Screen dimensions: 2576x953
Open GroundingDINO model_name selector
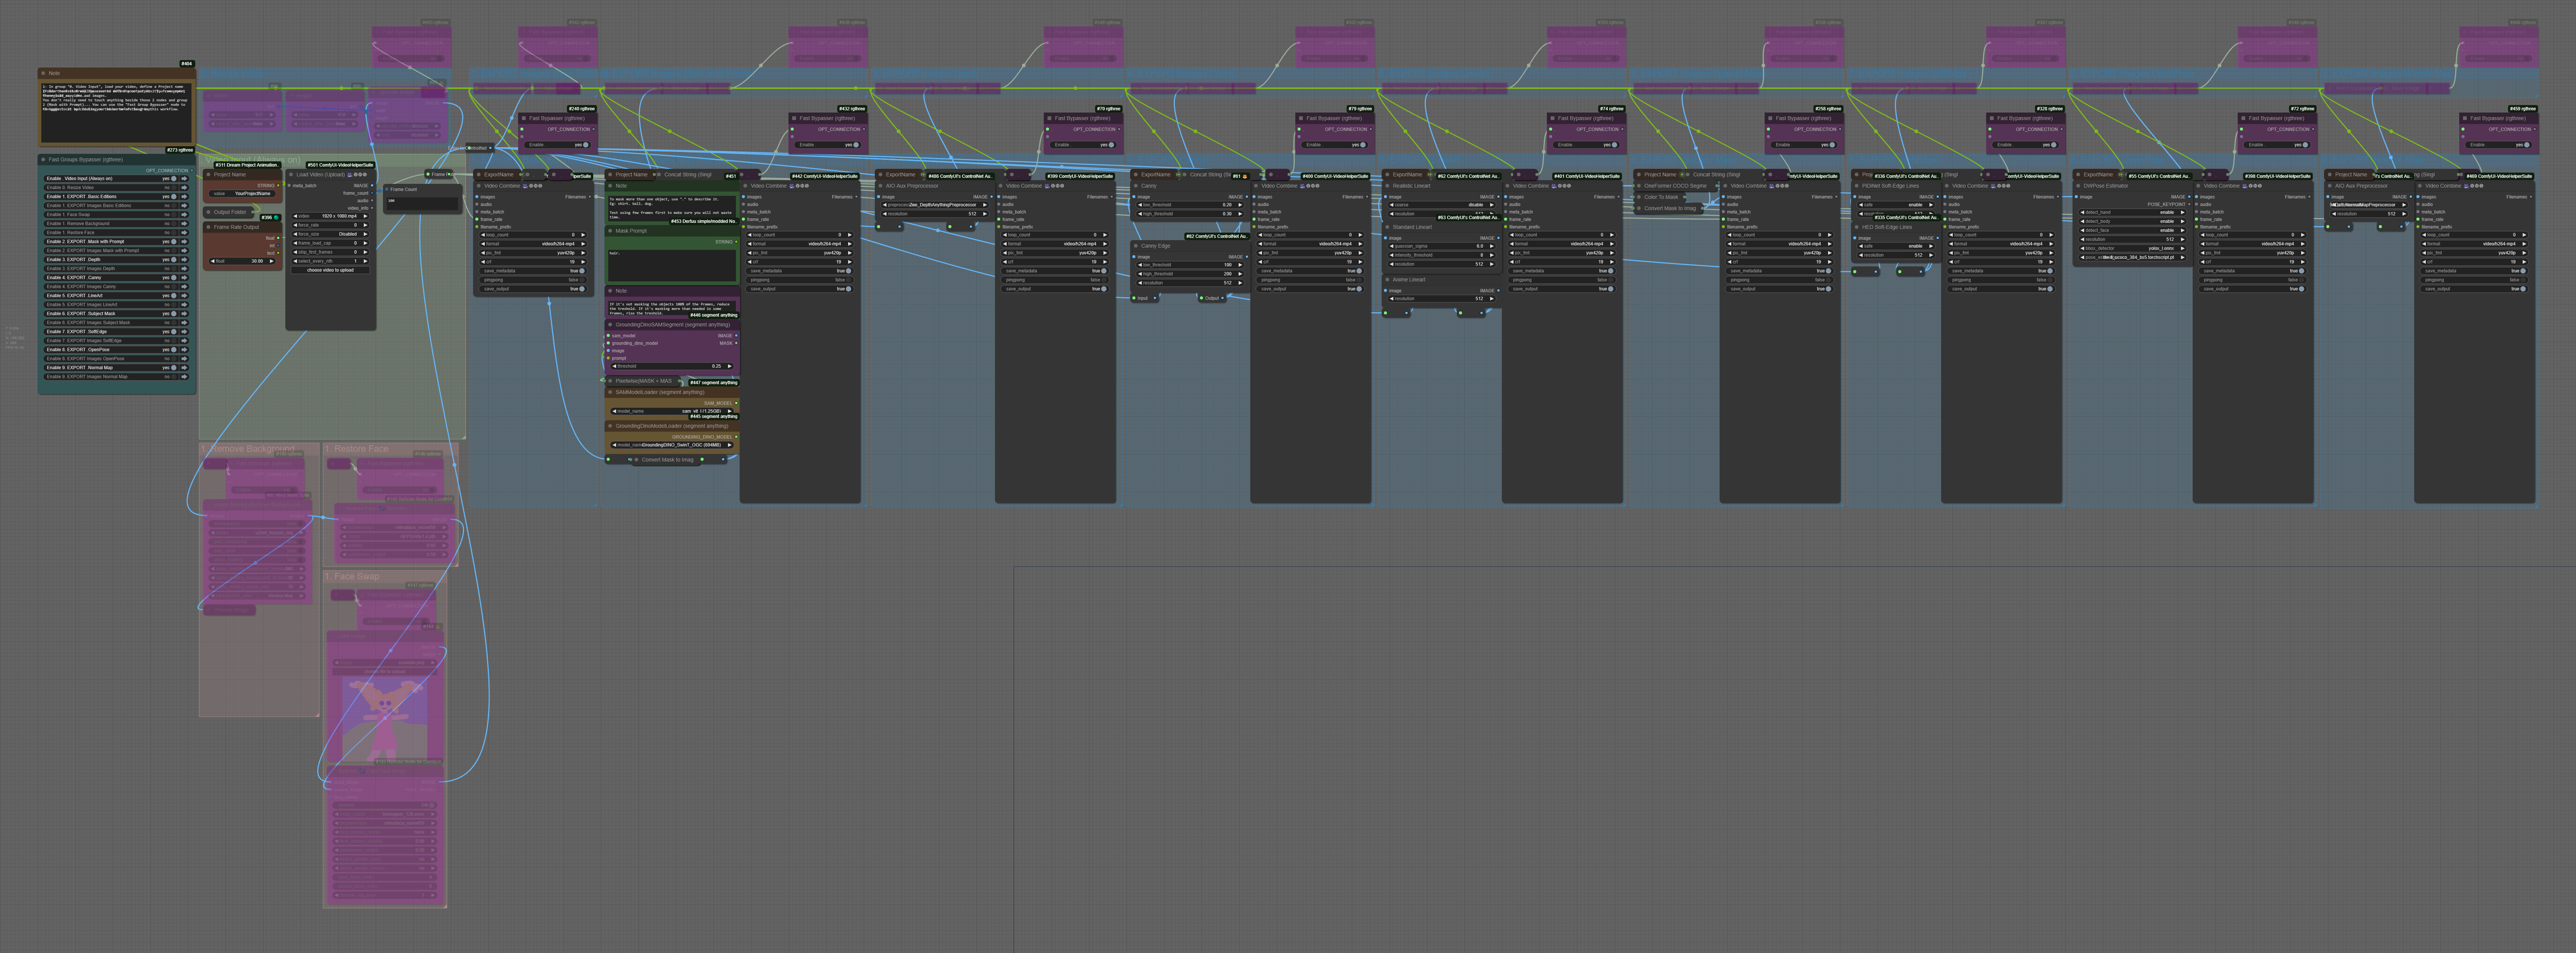[x=672, y=445]
